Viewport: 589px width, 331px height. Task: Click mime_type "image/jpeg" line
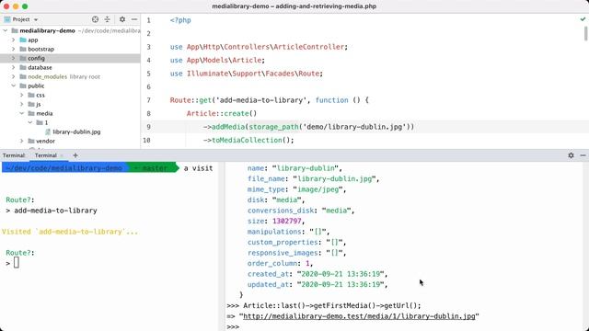[x=296, y=189]
